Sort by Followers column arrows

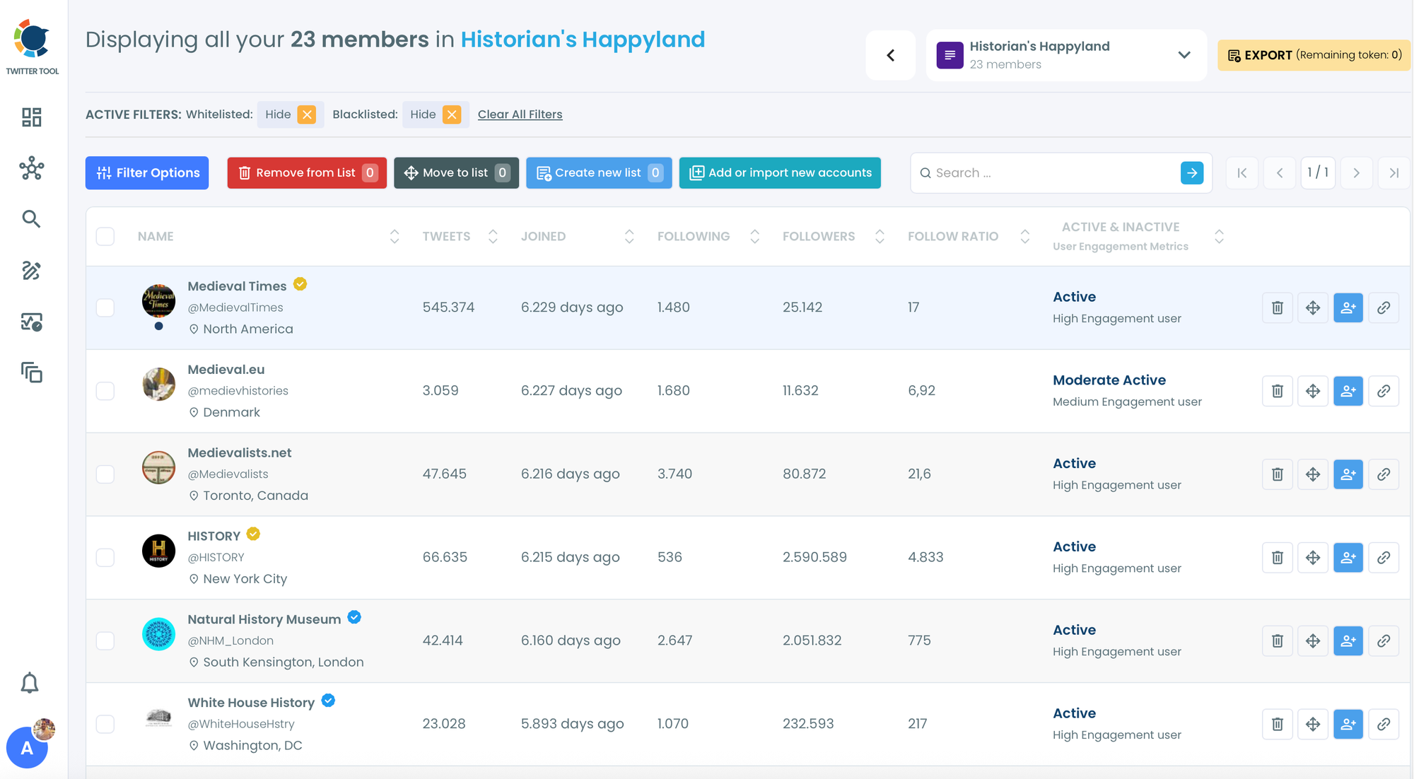pos(880,236)
